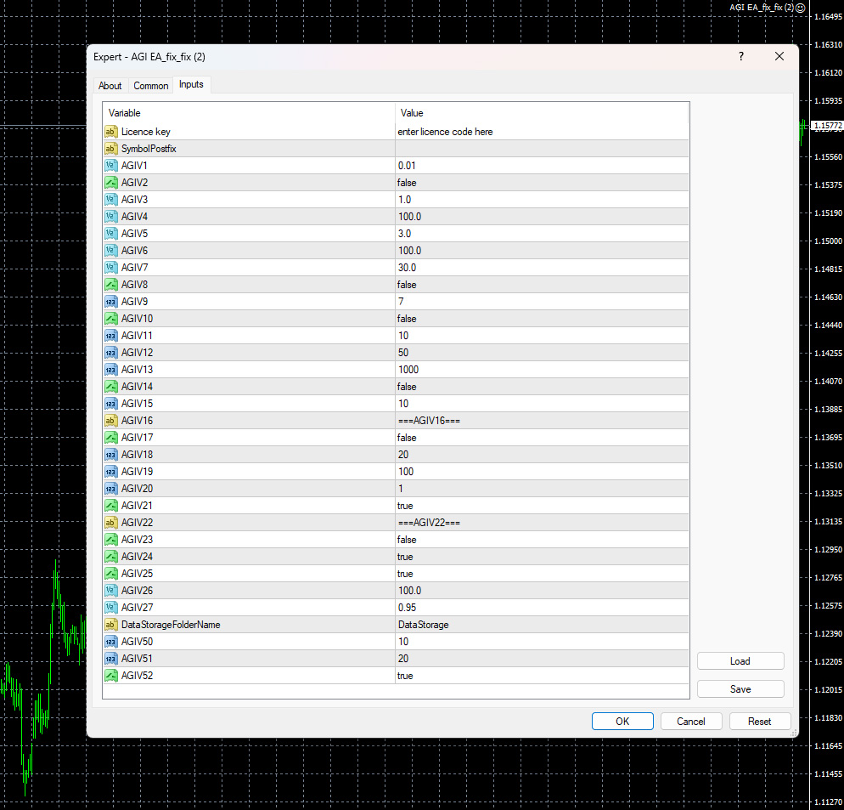Click the boolean icon beside AGIV2
Image resolution: width=844 pixels, height=810 pixels.
coord(111,183)
